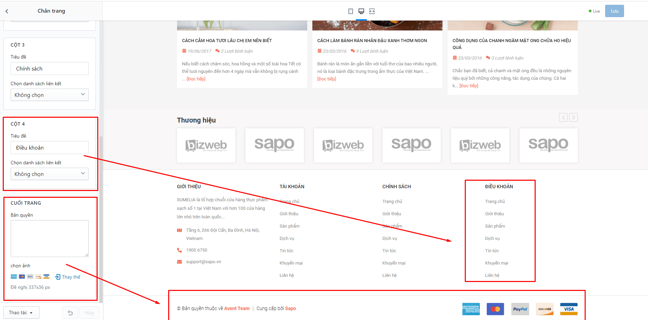Click the third bizweb brand logo
The image size is (648, 320).
(480, 145)
